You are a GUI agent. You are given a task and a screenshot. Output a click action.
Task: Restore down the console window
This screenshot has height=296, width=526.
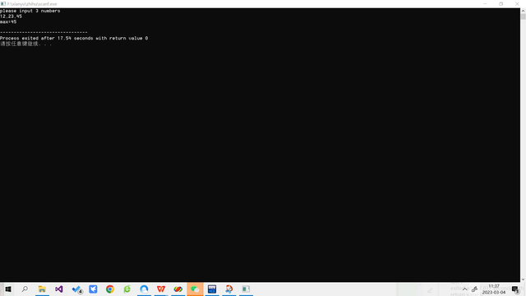(x=501, y=4)
